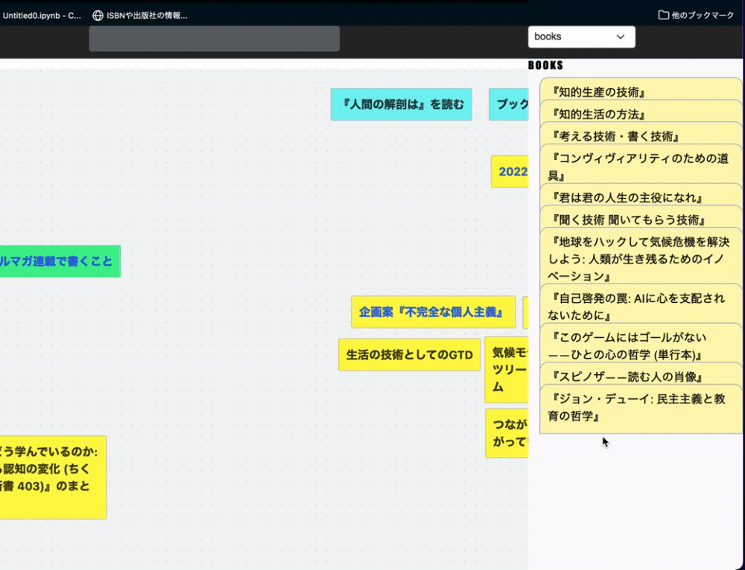This screenshot has width=745, height=570.
Task: Switch to the Untitled0.ipynb browser tab
Action: pyautogui.click(x=41, y=14)
